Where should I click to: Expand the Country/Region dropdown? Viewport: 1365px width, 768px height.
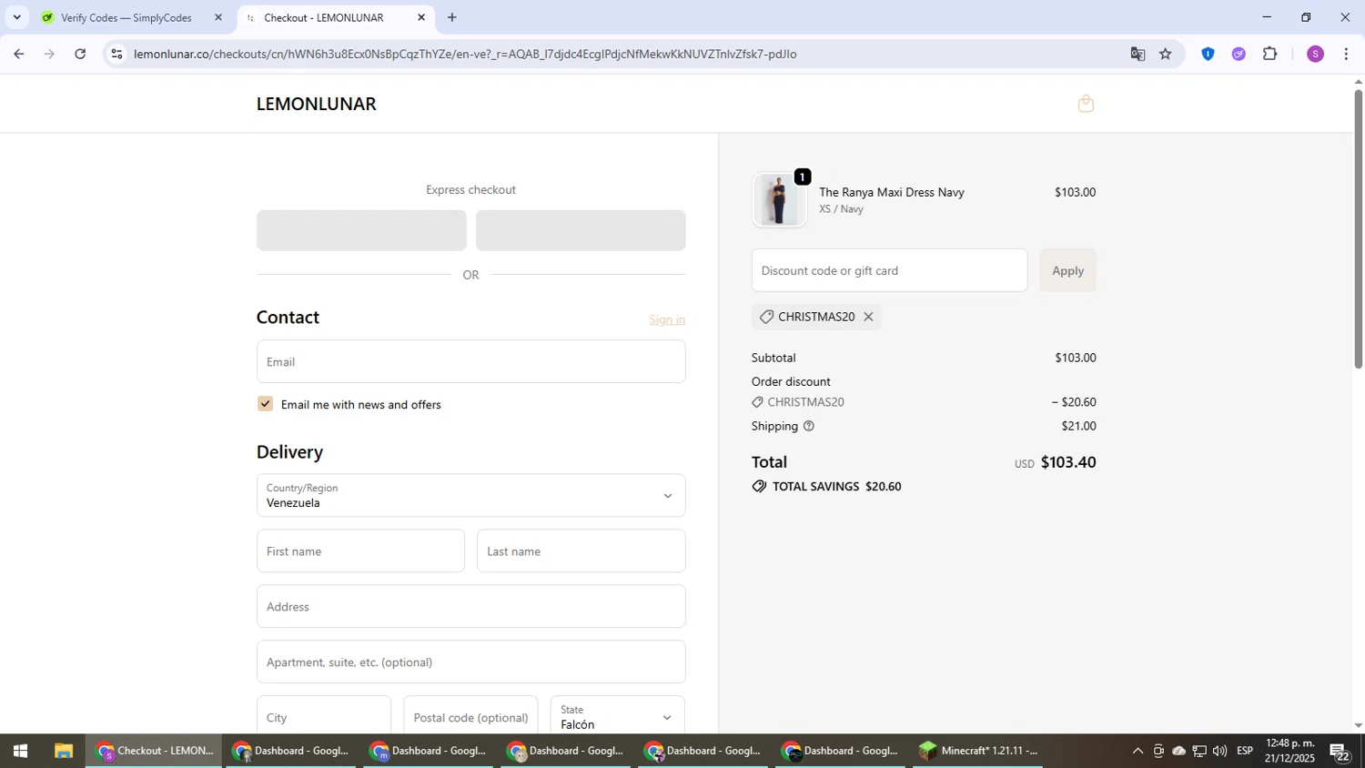coord(470,495)
